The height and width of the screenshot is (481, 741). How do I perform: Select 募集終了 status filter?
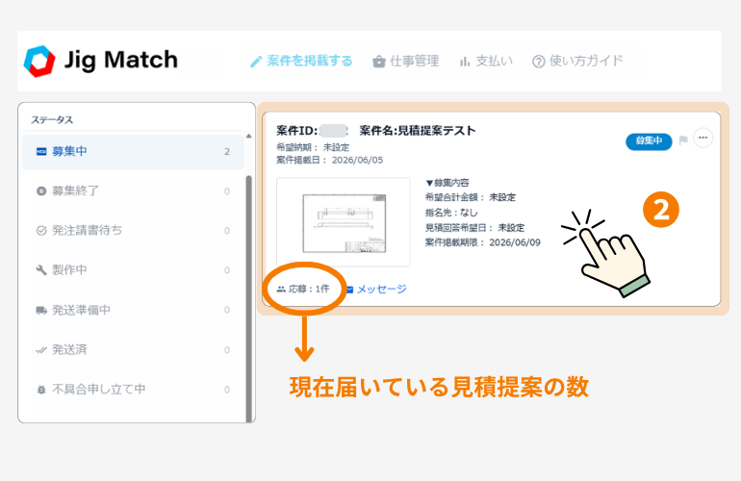(133, 190)
